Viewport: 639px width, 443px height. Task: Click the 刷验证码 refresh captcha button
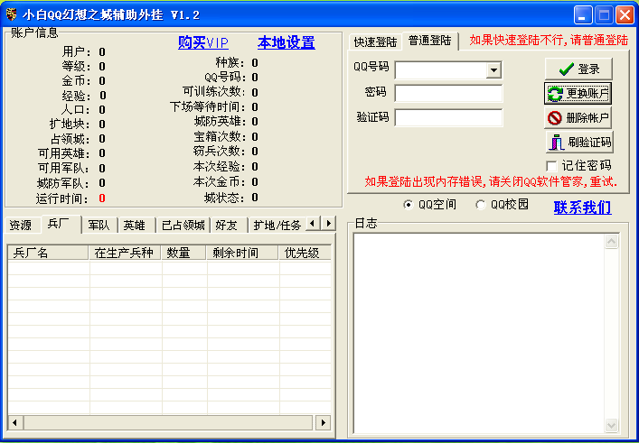click(579, 142)
